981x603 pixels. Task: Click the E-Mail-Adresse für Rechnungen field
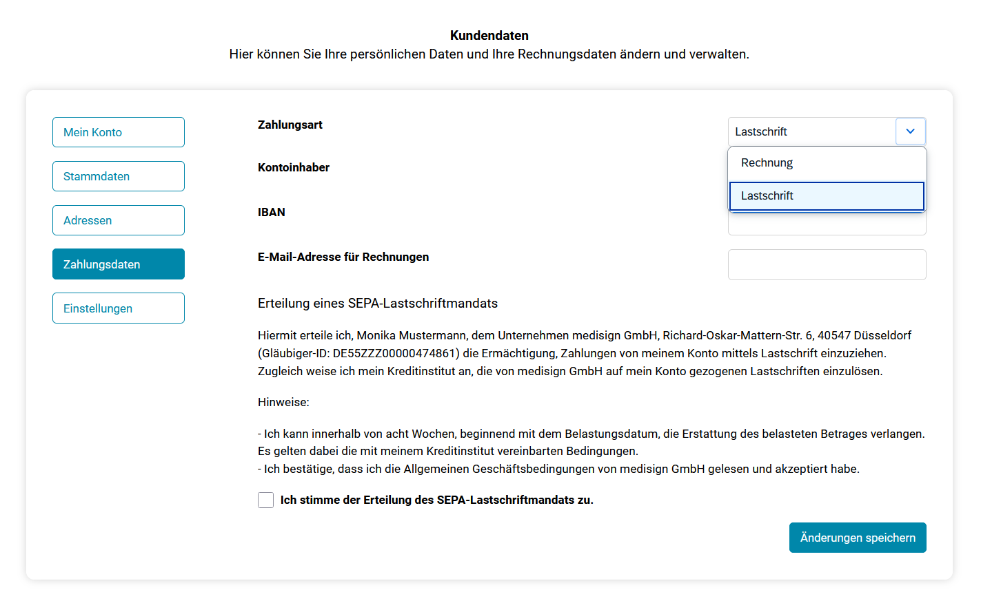(x=827, y=264)
